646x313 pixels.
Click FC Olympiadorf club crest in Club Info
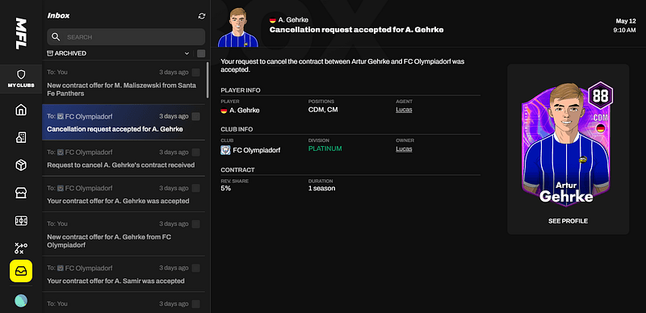click(x=225, y=150)
